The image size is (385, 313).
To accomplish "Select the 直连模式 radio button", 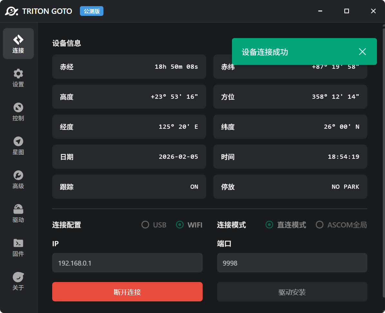I will (269, 225).
